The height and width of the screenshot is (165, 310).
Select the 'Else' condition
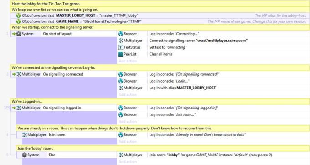pyautogui.click(x=52, y=155)
